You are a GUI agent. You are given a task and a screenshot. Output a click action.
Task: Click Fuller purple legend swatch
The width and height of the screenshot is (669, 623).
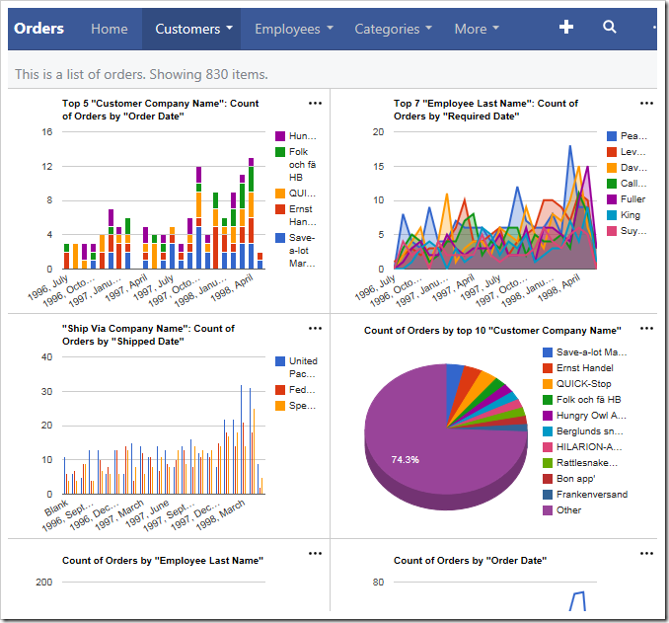[612, 199]
